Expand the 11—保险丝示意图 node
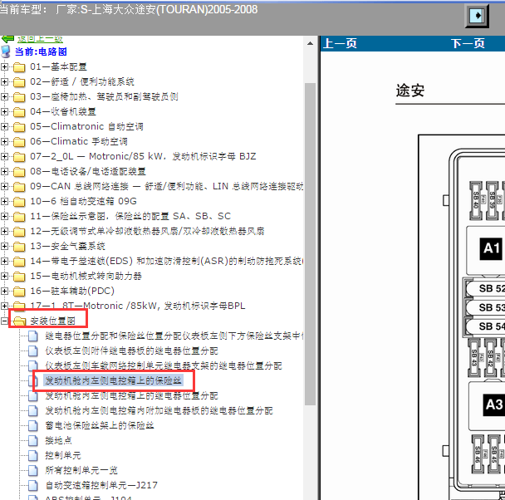505x500 pixels. pos(4,216)
